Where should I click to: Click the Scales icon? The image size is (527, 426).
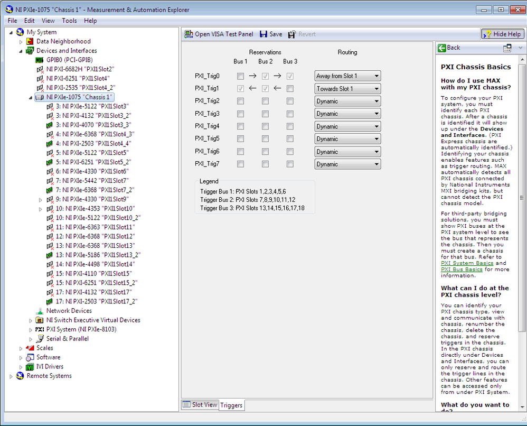(x=30, y=348)
